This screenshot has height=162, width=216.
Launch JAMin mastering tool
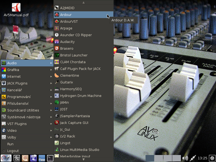(x=83, y=102)
